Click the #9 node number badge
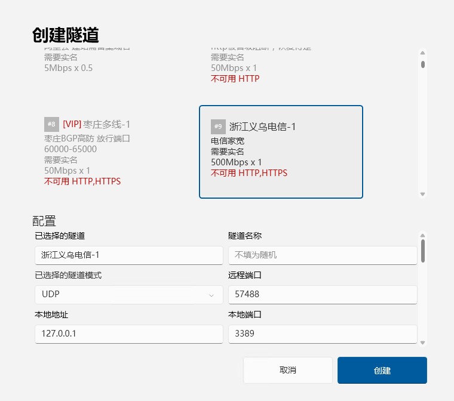 218,127
